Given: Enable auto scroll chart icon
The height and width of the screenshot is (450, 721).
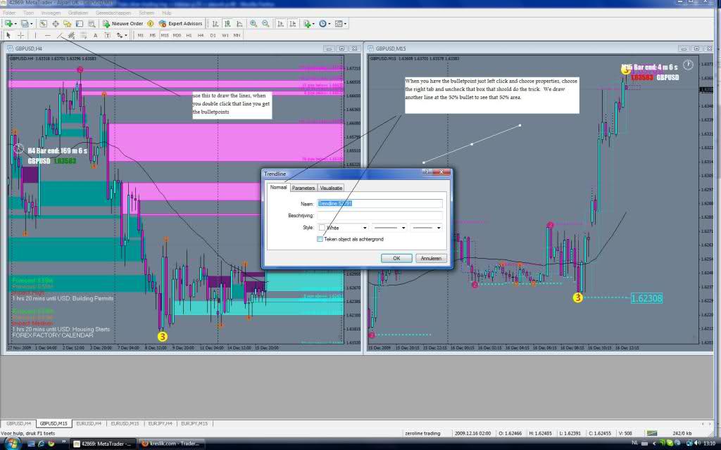Looking at the screenshot, I should tap(280, 23).
